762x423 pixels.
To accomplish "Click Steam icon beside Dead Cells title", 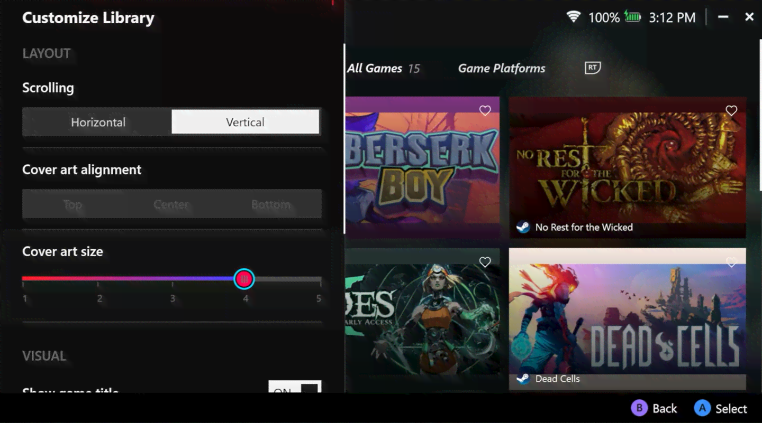I will (523, 379).
